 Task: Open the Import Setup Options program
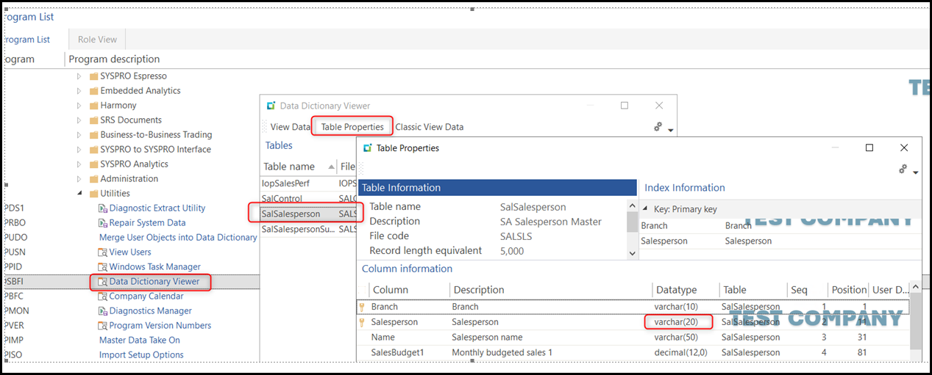[x=141, y=355]
